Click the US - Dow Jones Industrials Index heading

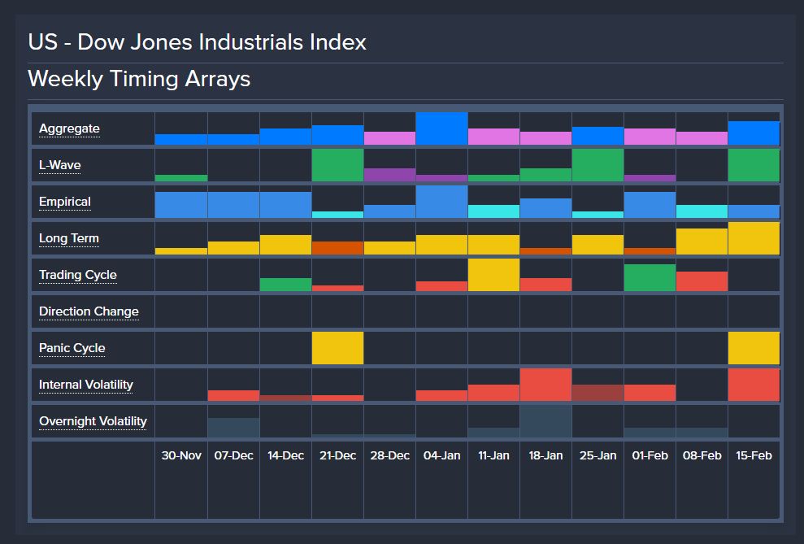(x=198, y=42)
